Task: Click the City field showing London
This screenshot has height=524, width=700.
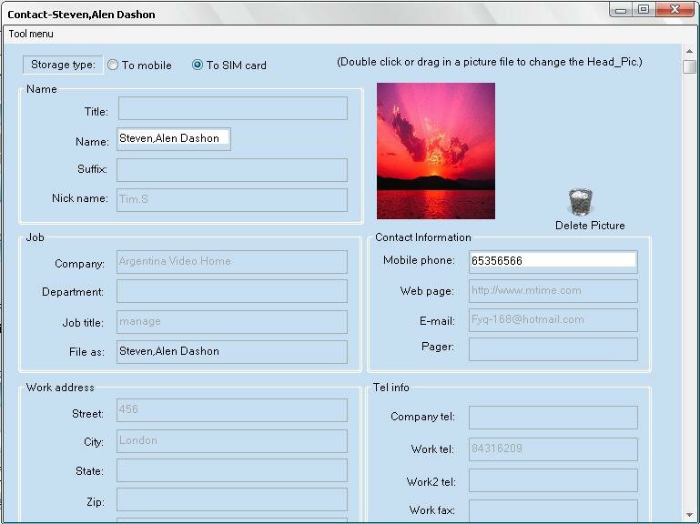Action: coord(232,441)
